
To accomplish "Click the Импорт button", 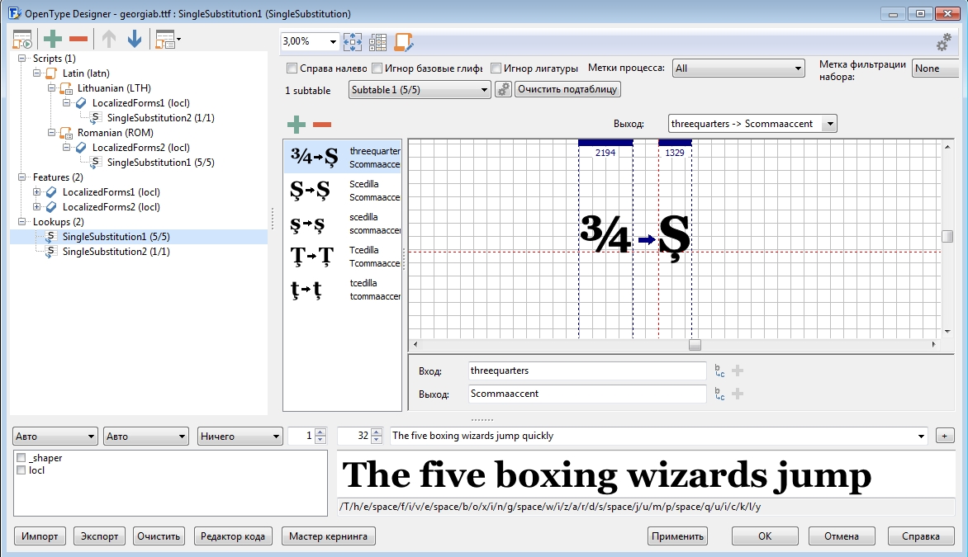I will [40, 536].
